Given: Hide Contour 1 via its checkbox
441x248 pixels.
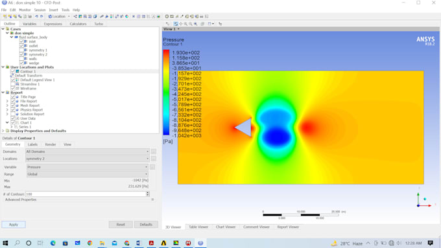Looking at the screenshot, I should click(13, 71).
